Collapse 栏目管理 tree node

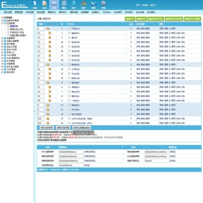tap(2, 24)
